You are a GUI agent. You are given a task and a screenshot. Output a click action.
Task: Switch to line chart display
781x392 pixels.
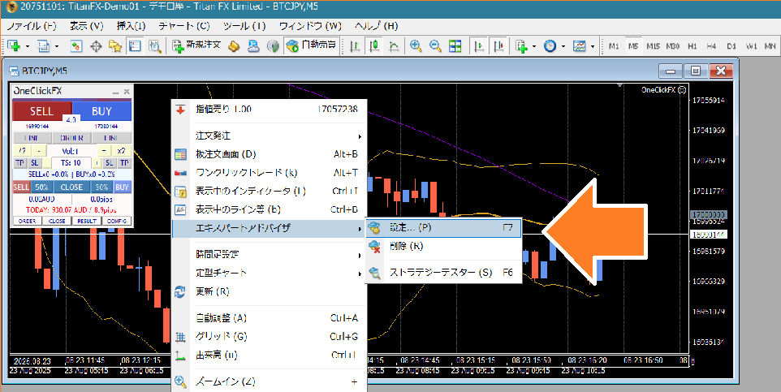coord(394,46)
